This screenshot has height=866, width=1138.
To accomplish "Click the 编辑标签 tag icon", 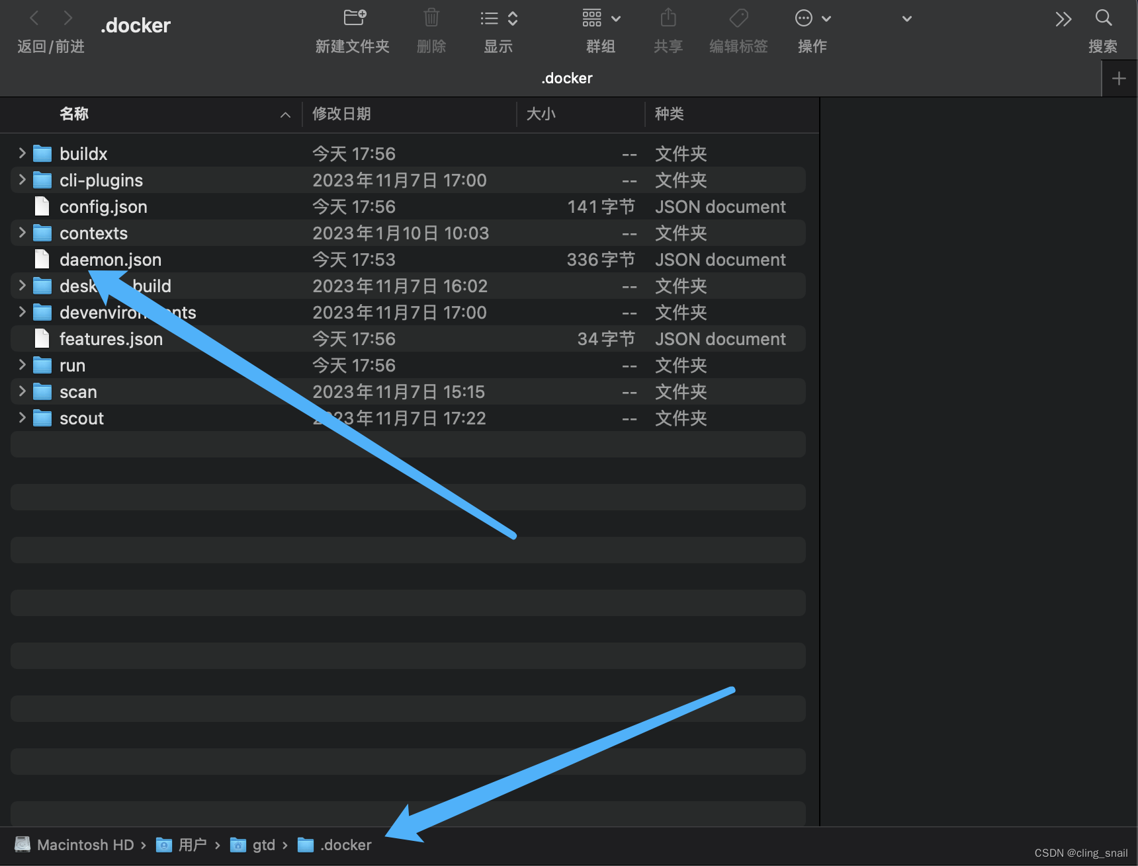I will click(738, 18).
